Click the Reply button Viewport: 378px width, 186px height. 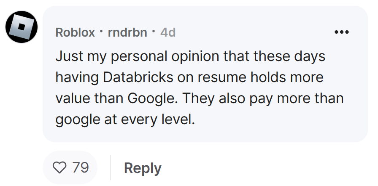[143, 168]
